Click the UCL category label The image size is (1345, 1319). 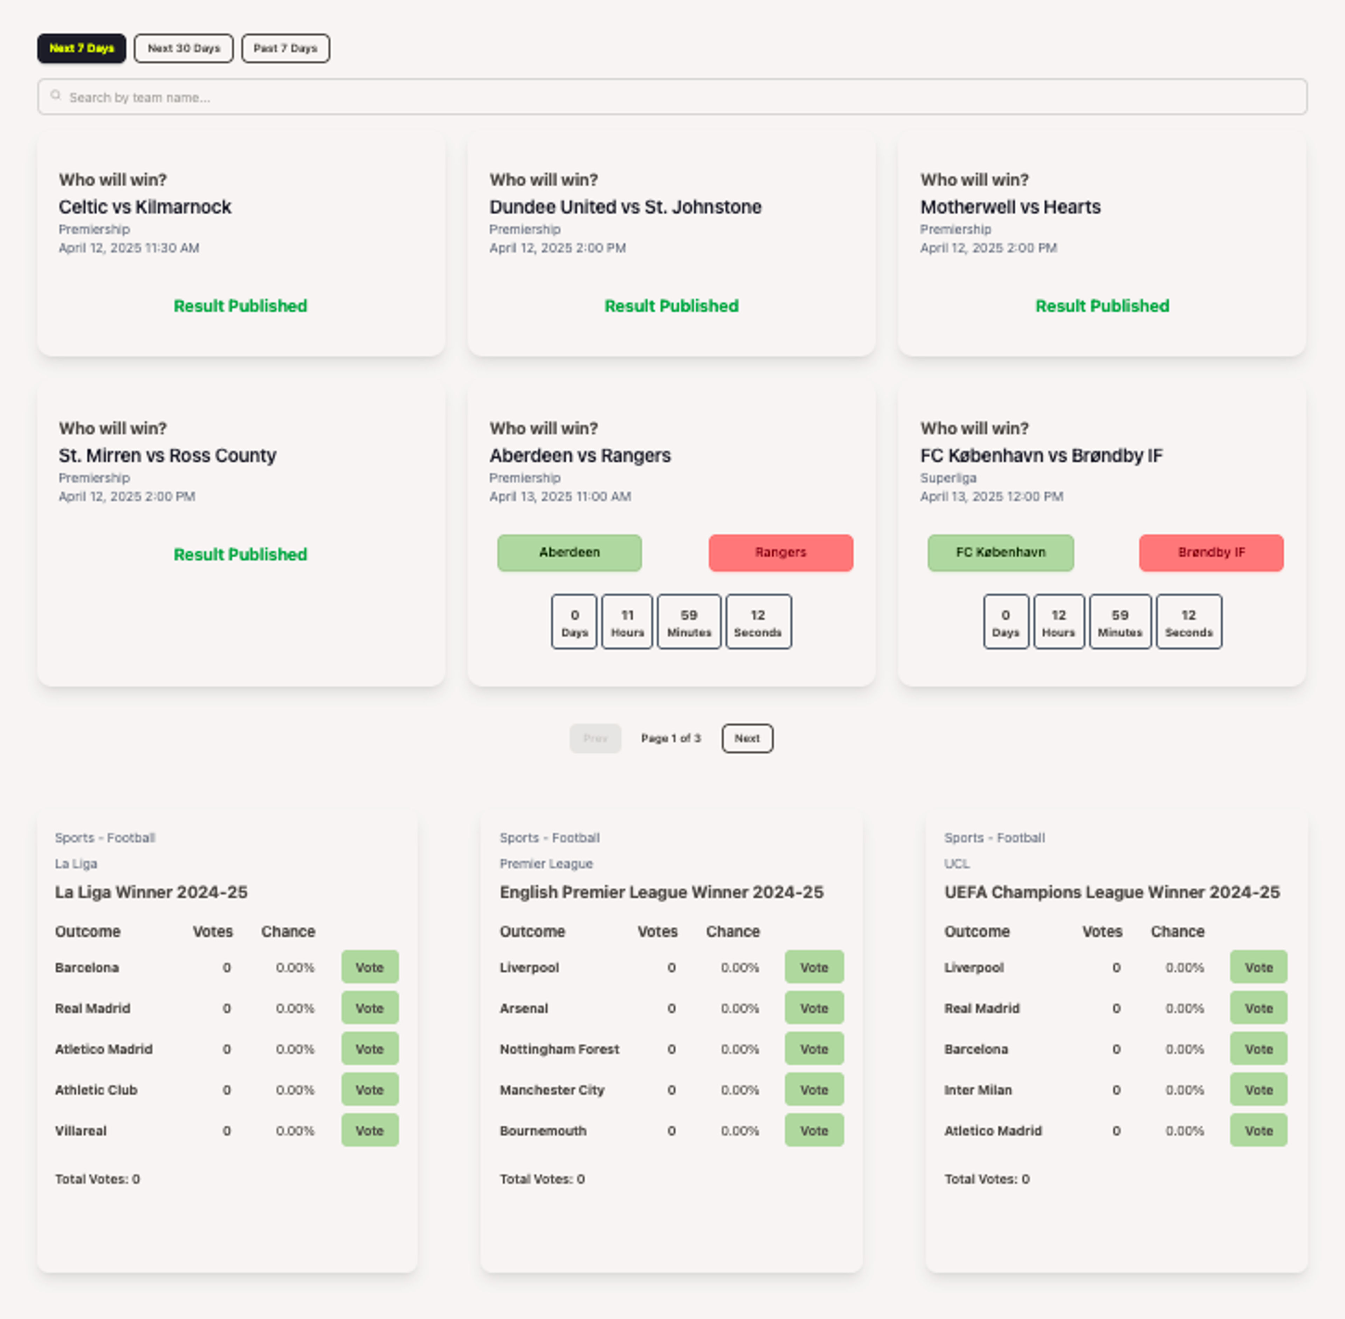[957, 864]
